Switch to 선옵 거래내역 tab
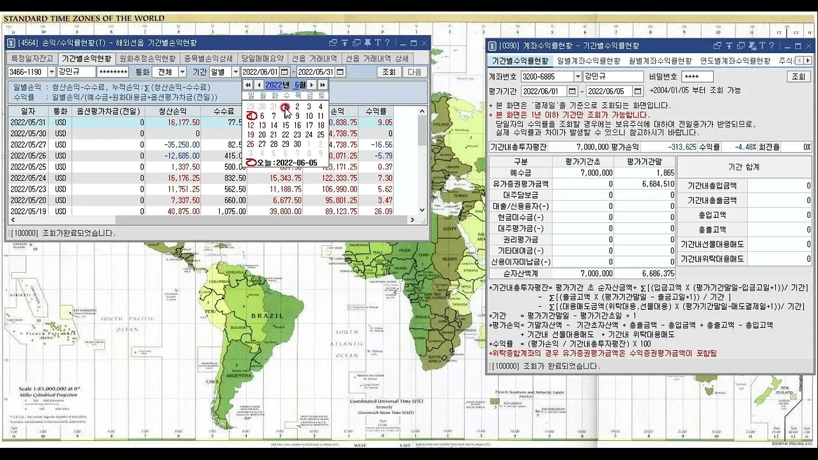Screen dimensions: 818x460 (316, 58)
